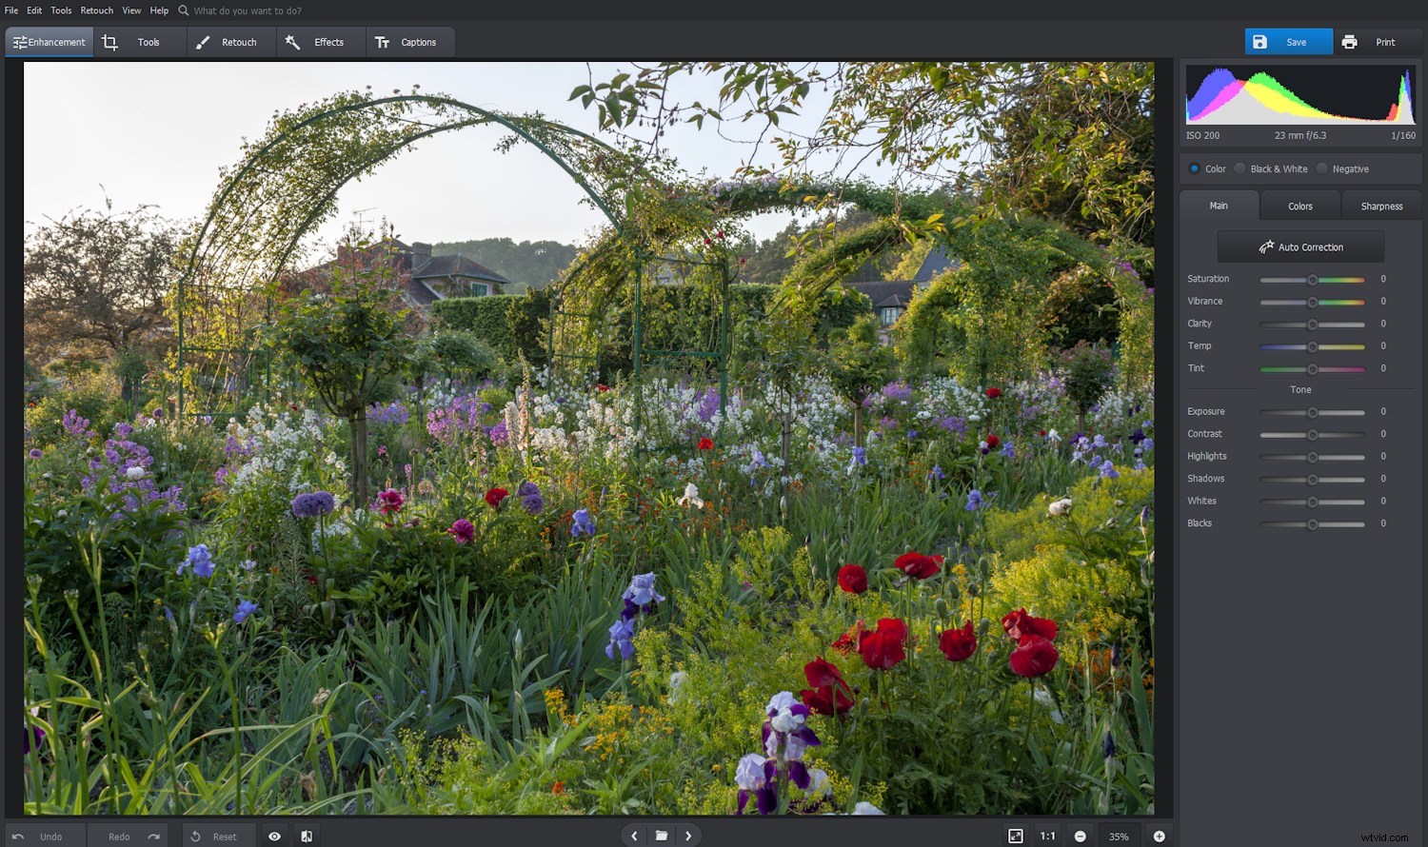The height and width of the screenshot is (847, 1428).
Task: Show the next photo with right arrow
Action: (689, 835)
